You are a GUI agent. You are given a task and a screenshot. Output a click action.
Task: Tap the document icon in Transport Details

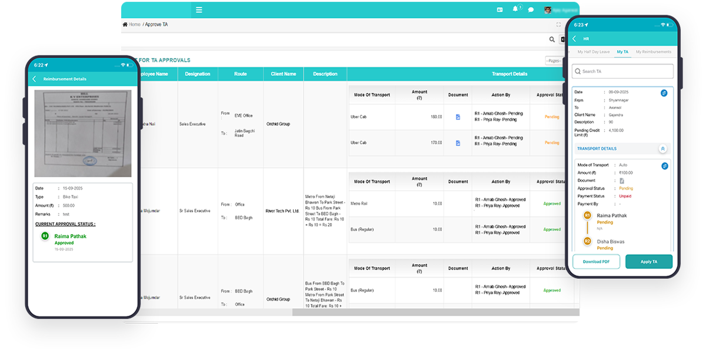tap(622, 181)
